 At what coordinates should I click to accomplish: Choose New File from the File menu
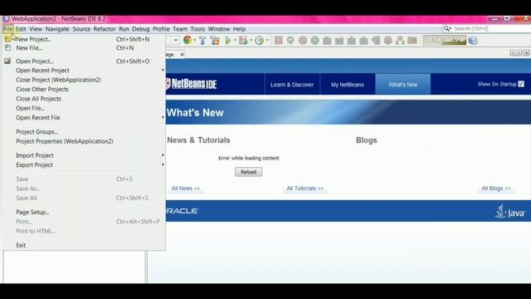(x=84, y=48)
